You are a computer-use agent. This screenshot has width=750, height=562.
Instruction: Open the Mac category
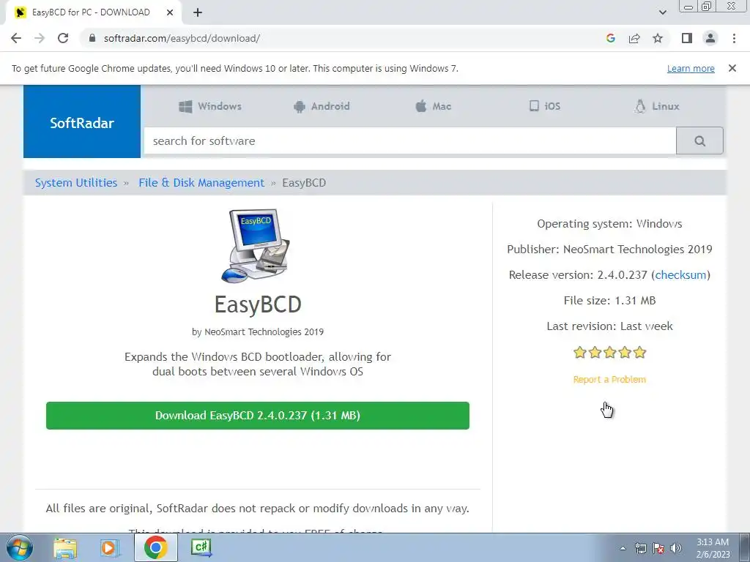(x=434, y=106)
